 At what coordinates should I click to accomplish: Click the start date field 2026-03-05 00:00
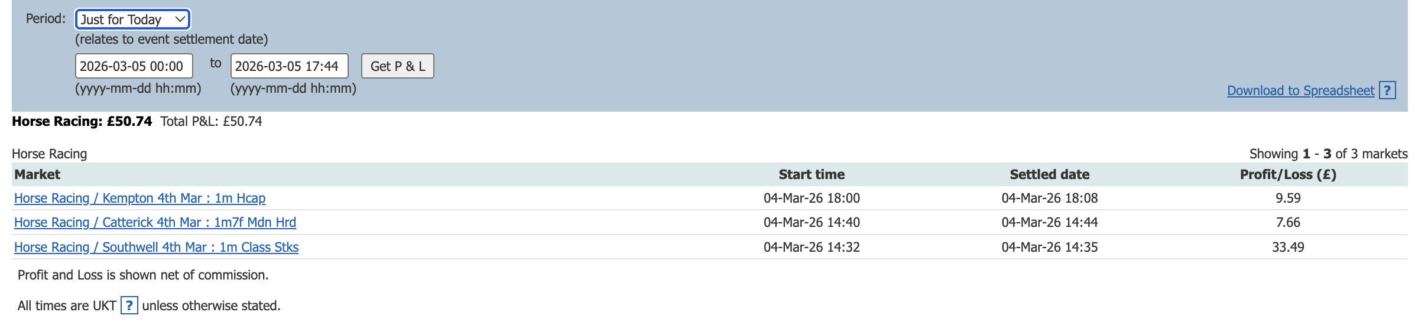(134, 66)
